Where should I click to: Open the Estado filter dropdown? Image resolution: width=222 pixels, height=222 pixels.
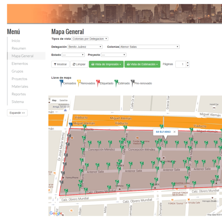pos(73,55)
